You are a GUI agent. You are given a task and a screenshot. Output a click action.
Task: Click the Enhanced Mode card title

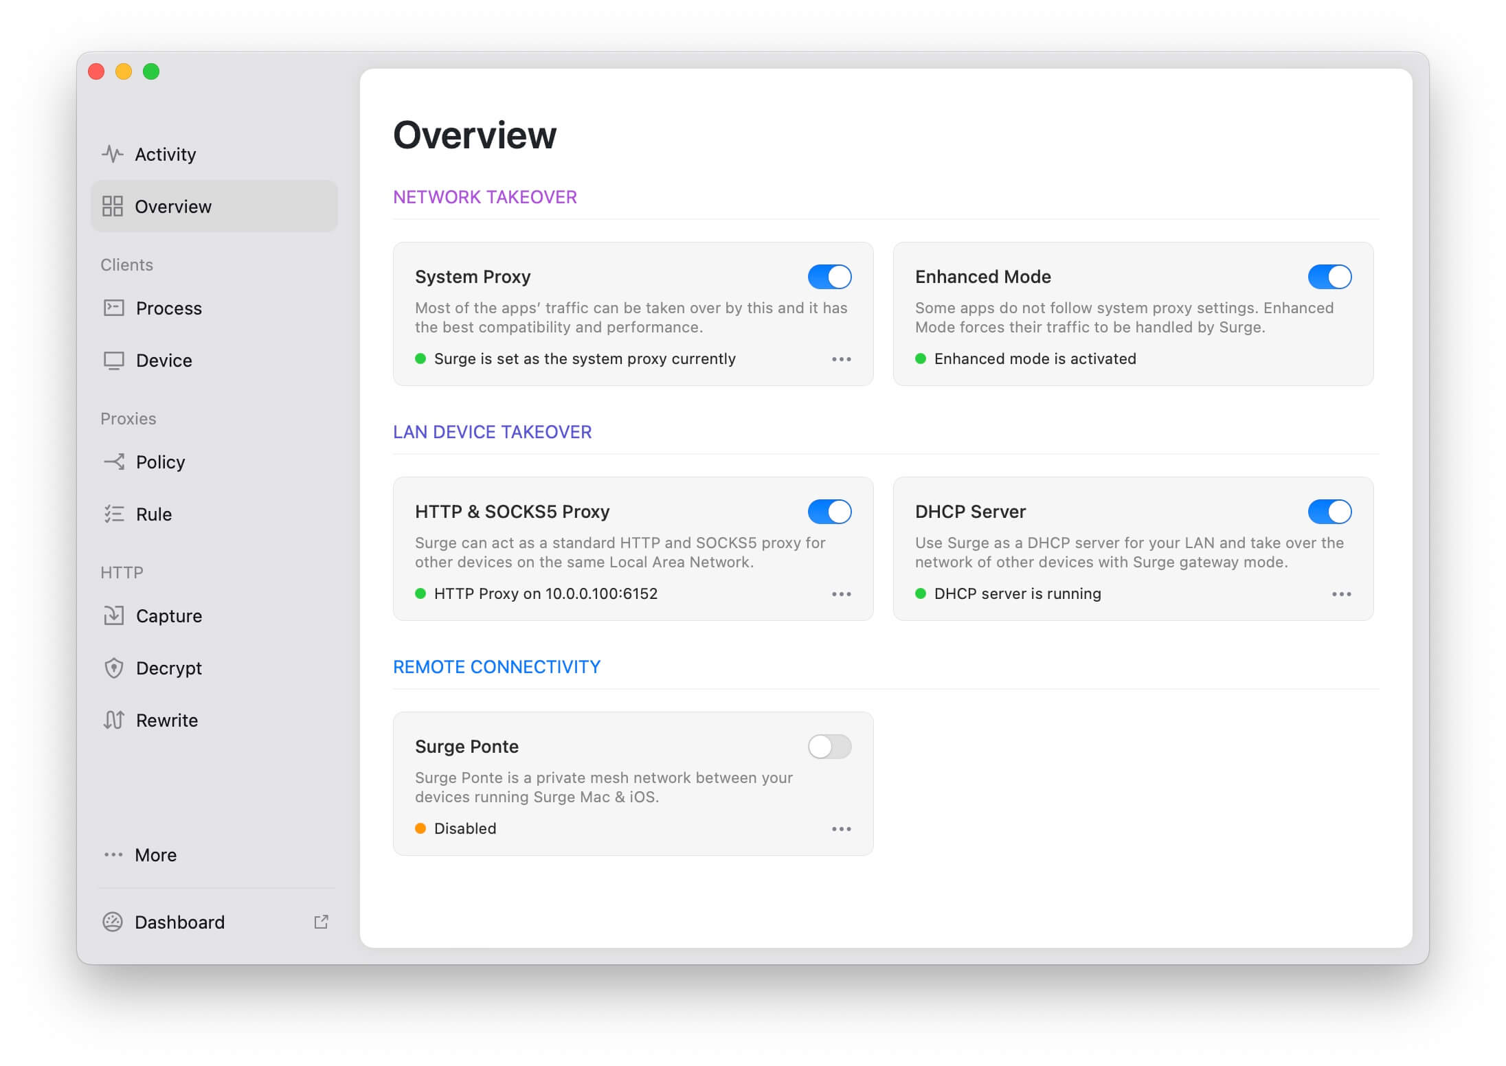tap(983, 277)
